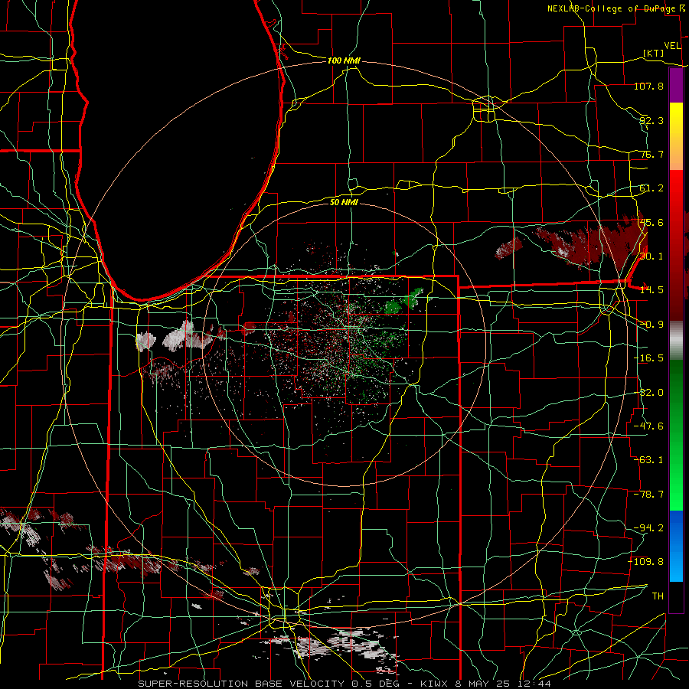The image size is (689, 689).
Task: Select the -0.9 scale value
Action: click(x=651, y=325)
